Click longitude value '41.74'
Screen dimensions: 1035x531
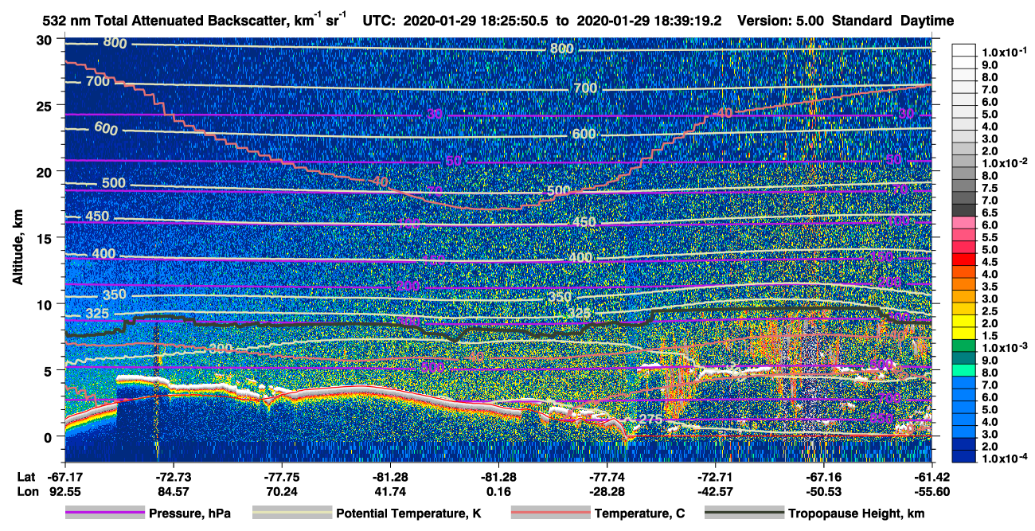click(x=391, y=492)
